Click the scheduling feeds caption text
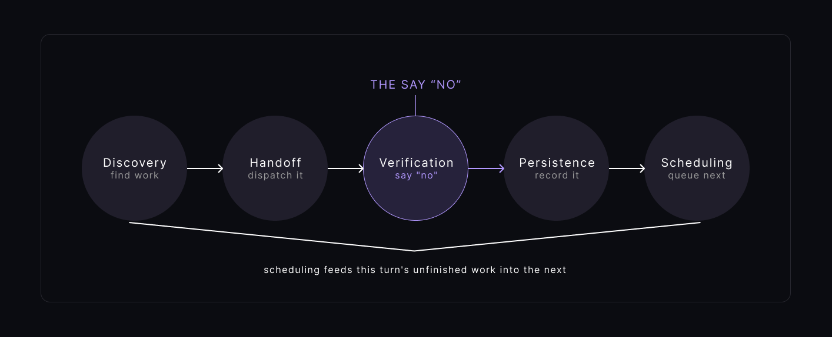Image resolution: width=832 pixels, height=337 pixels. tap(415, 270)
